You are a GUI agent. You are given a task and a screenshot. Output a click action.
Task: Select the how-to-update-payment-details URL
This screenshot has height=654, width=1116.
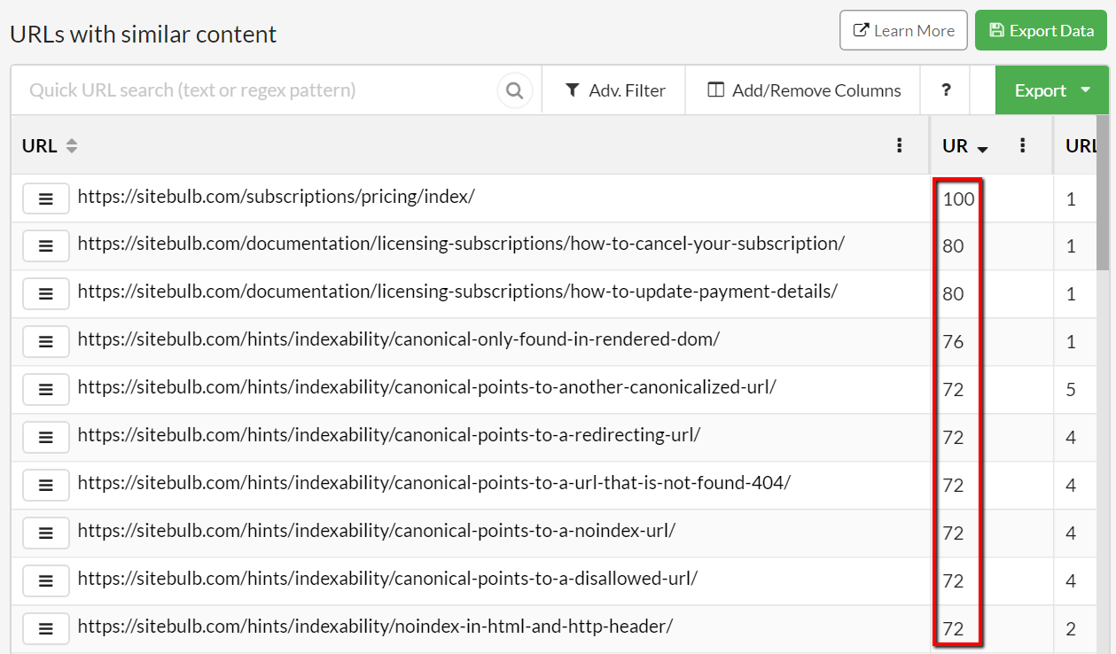457,292
